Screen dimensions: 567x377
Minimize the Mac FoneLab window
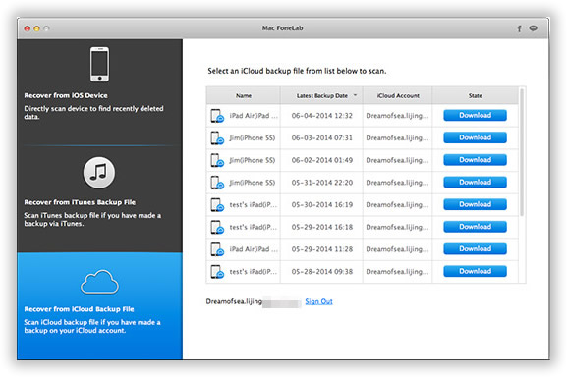click(36, 28)
